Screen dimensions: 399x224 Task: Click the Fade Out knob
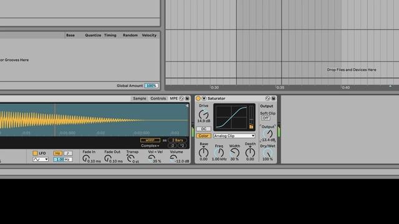[108, 159]
